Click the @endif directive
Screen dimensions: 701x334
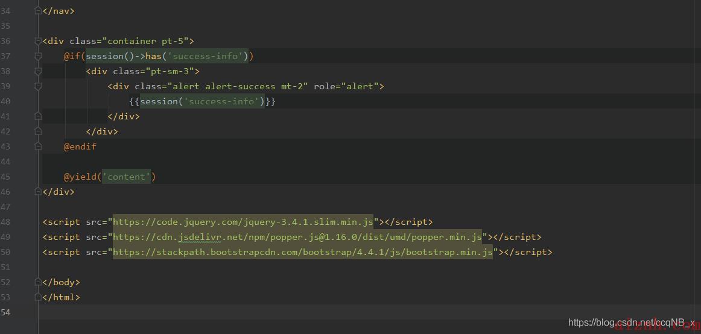[80, 147]
